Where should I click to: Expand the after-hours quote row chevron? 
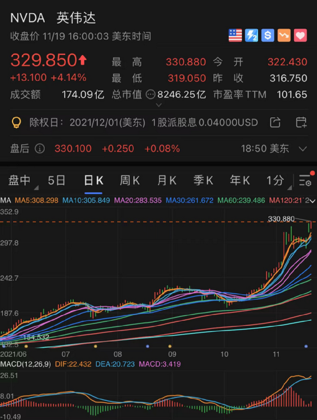click(x=303, y=149)
